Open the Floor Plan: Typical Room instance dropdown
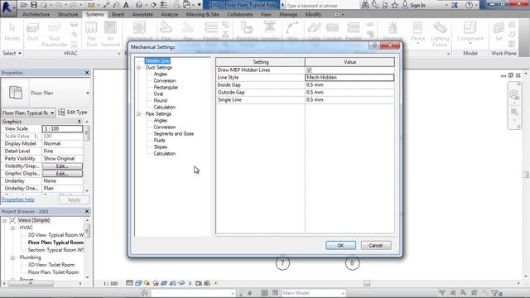Screen dimensions: 530x298 pyautogui.click(x=52, y=113)
